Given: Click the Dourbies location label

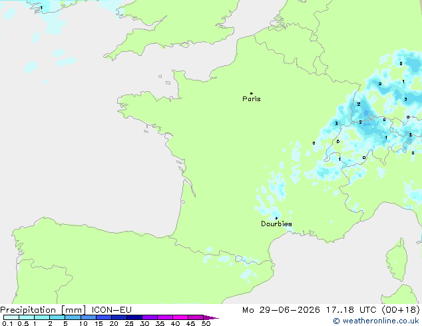Looking at the screenshot, I should 276,224.
